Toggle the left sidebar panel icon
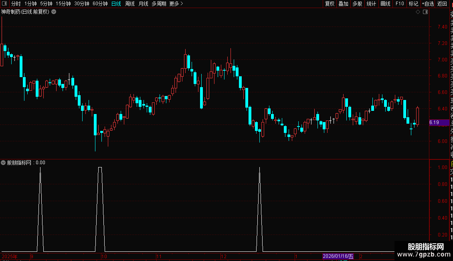Screen dimensions: 453x261 pos(4,4)
